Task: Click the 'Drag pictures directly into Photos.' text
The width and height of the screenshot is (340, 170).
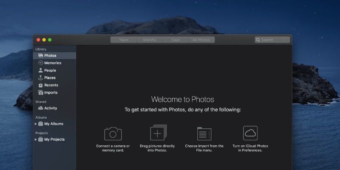Action: coord(157,148)
